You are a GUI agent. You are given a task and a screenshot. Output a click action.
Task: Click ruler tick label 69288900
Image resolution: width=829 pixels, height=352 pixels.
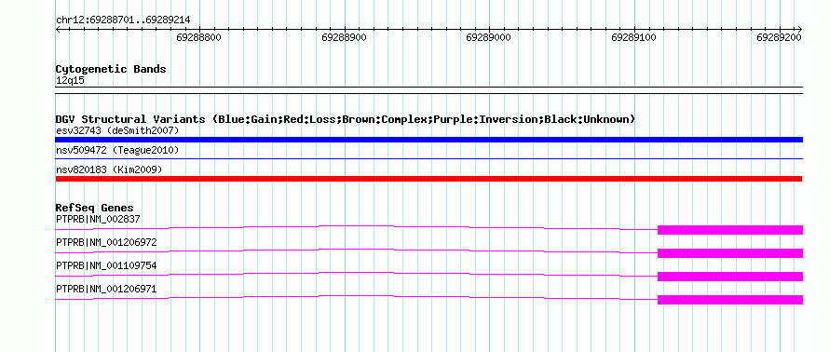click(x=345, y=37)
